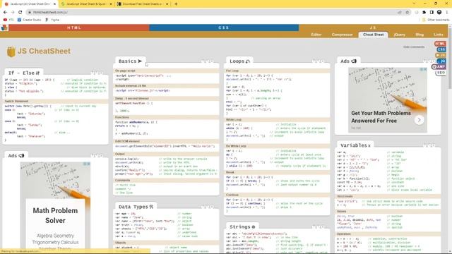Viewport: 452px width, 254px height.
Task: Switch to the JS section
Action: [x=373, y=28]
